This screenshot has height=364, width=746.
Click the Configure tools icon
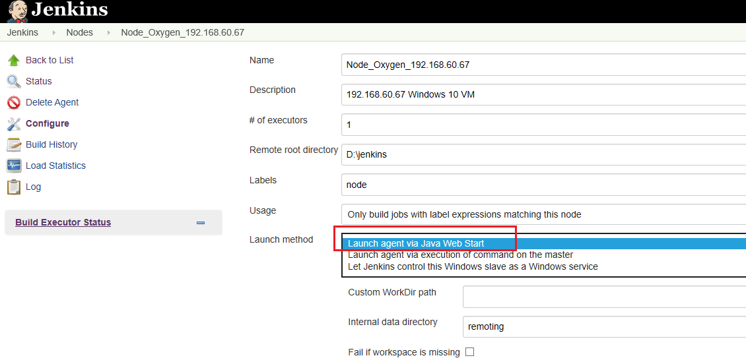point(14,123)
